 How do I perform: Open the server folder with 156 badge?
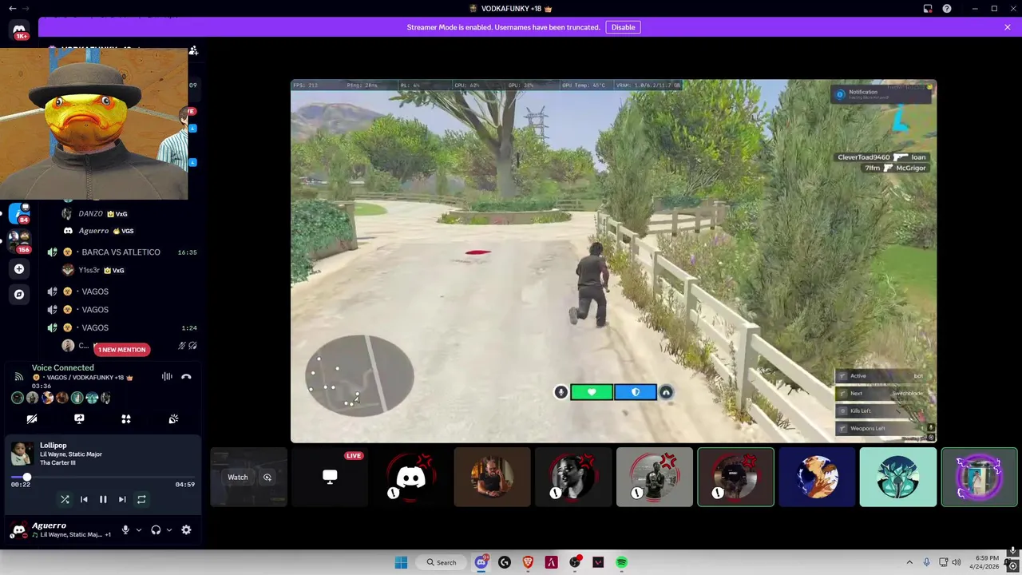click(19, 240)
